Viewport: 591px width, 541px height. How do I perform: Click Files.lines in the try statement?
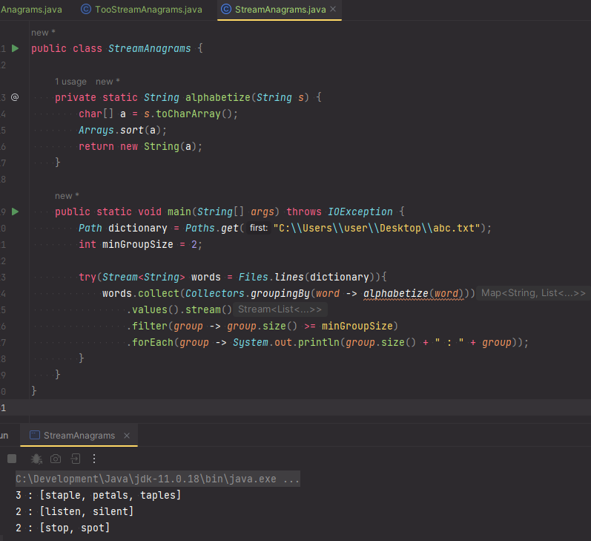click(271, 278)
